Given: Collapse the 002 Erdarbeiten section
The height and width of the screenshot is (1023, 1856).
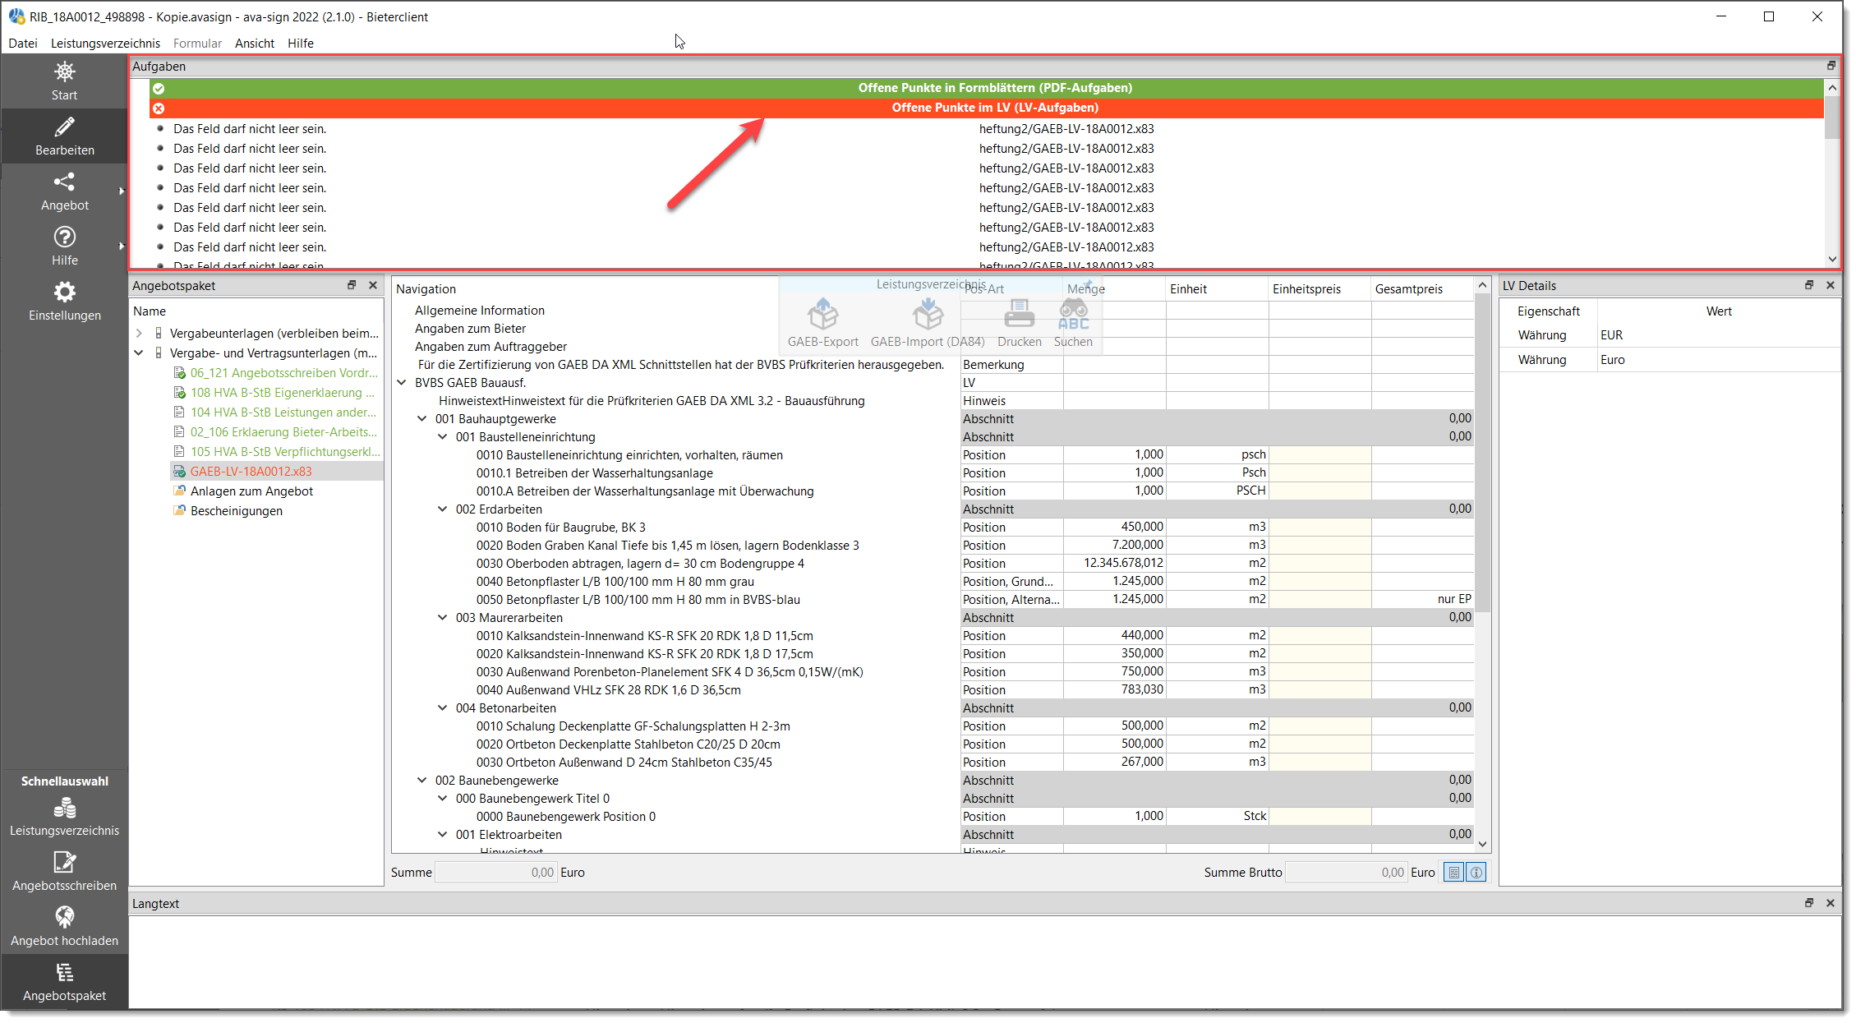Looking at the screenshot, I should (443, 509).
